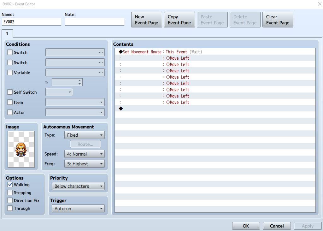The image size is (323, 231).
Task: Open the Speed dropdown showing 4: Normal
Action: coord(85,154)
